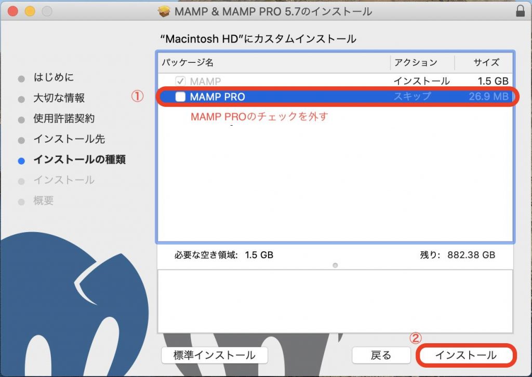Screen dimensions: 532x377
Task: Click the 26.9 MB size value
Action: [488, 96]
